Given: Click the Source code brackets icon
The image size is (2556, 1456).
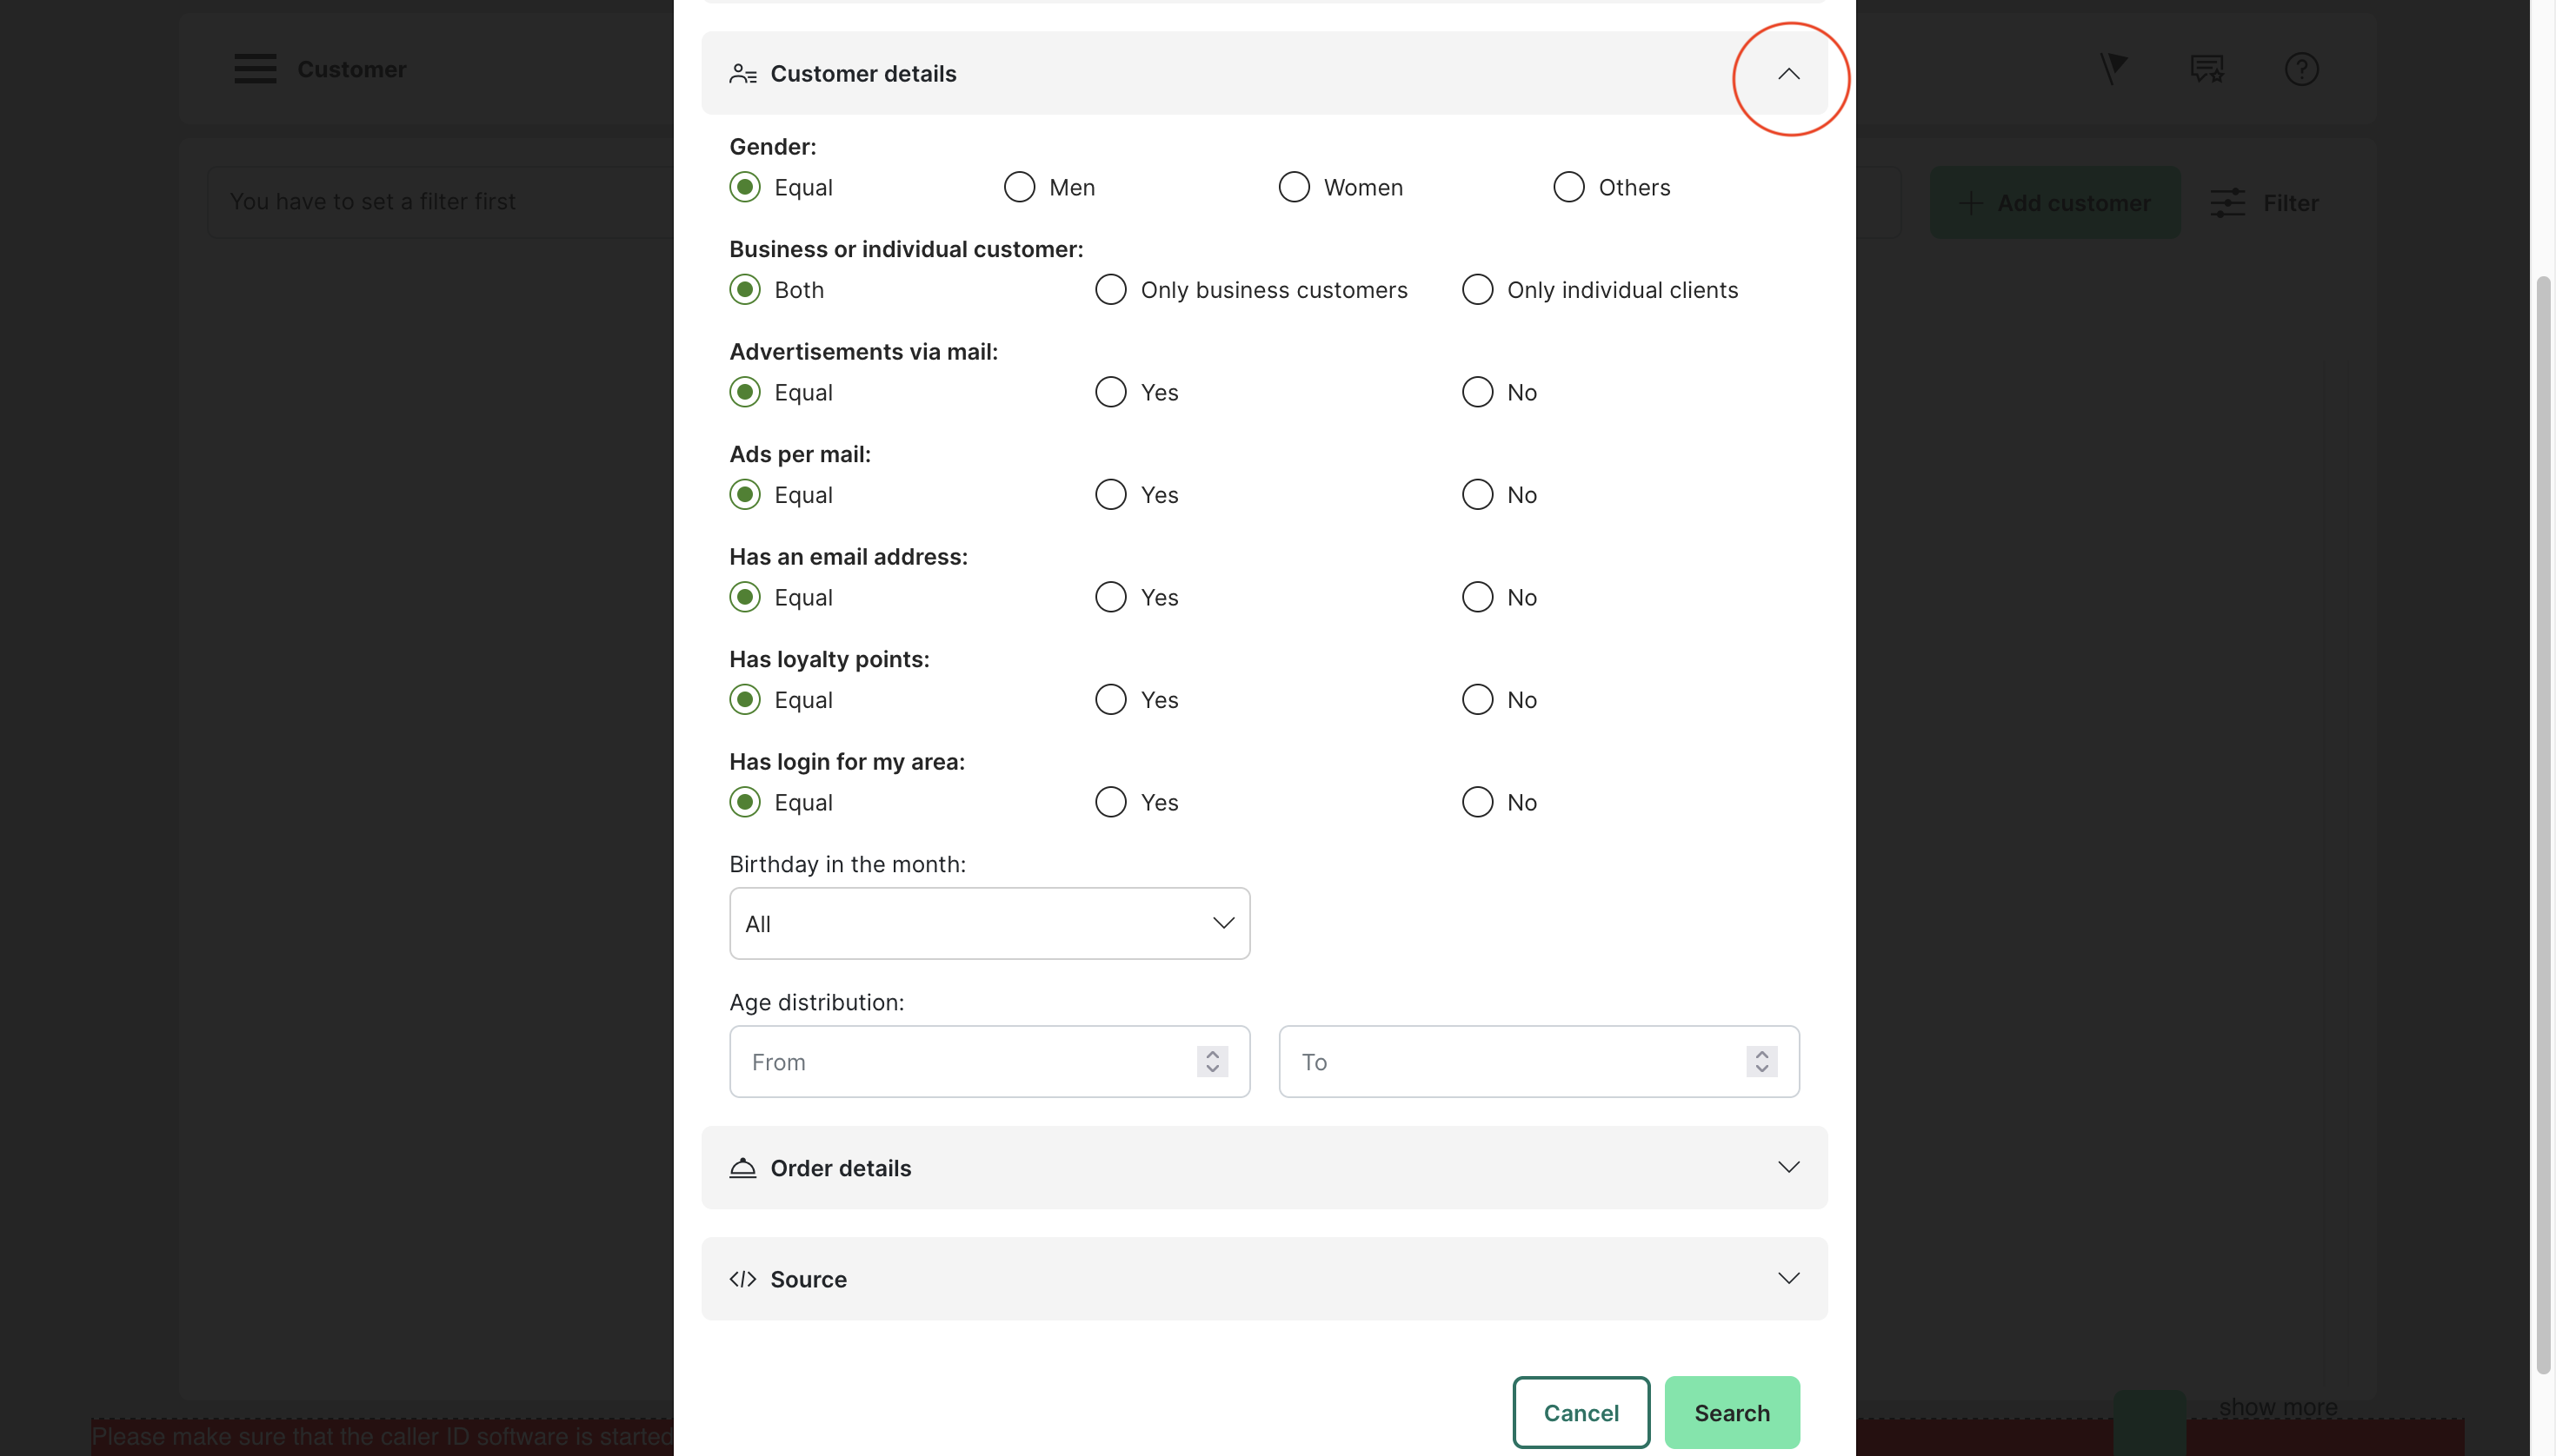Looking at the screenshot, I should (742, 1279).
